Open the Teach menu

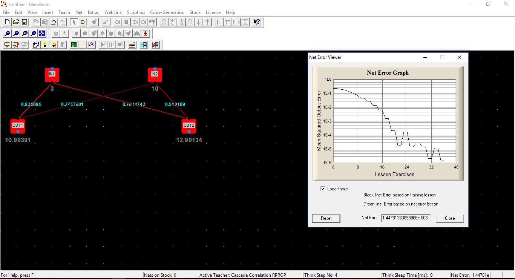point(64,12)
